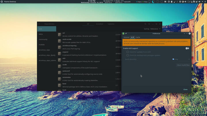Screen dimensions: 207x116
Task: Select the archlinux-keyring package name
Action: click(70, 46)
